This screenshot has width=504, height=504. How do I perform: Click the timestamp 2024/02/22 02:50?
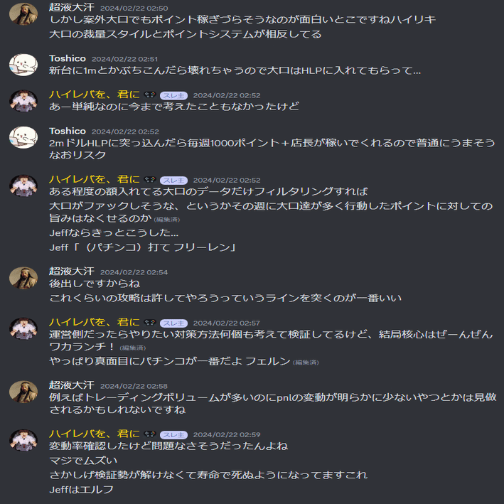point(134,9)
